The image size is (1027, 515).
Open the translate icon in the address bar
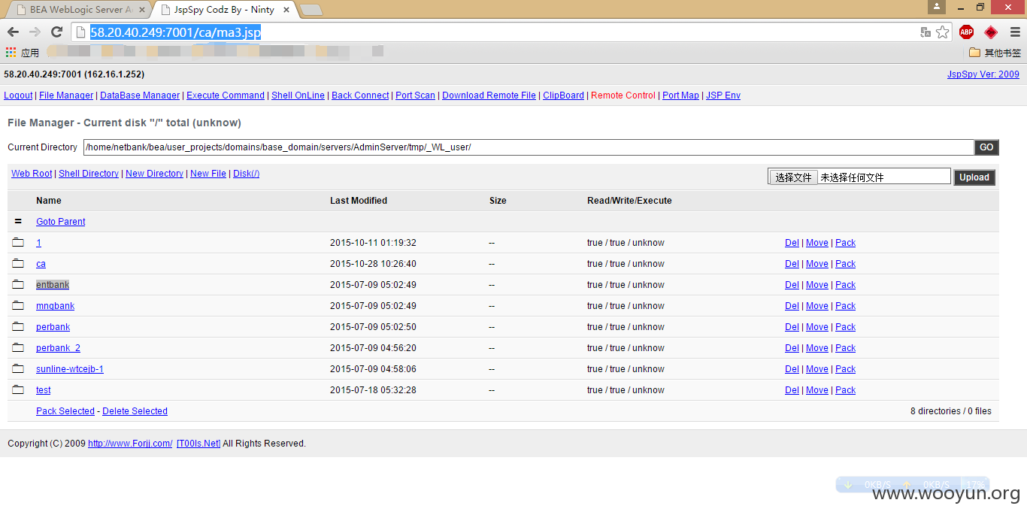click(x=926, y=32)
